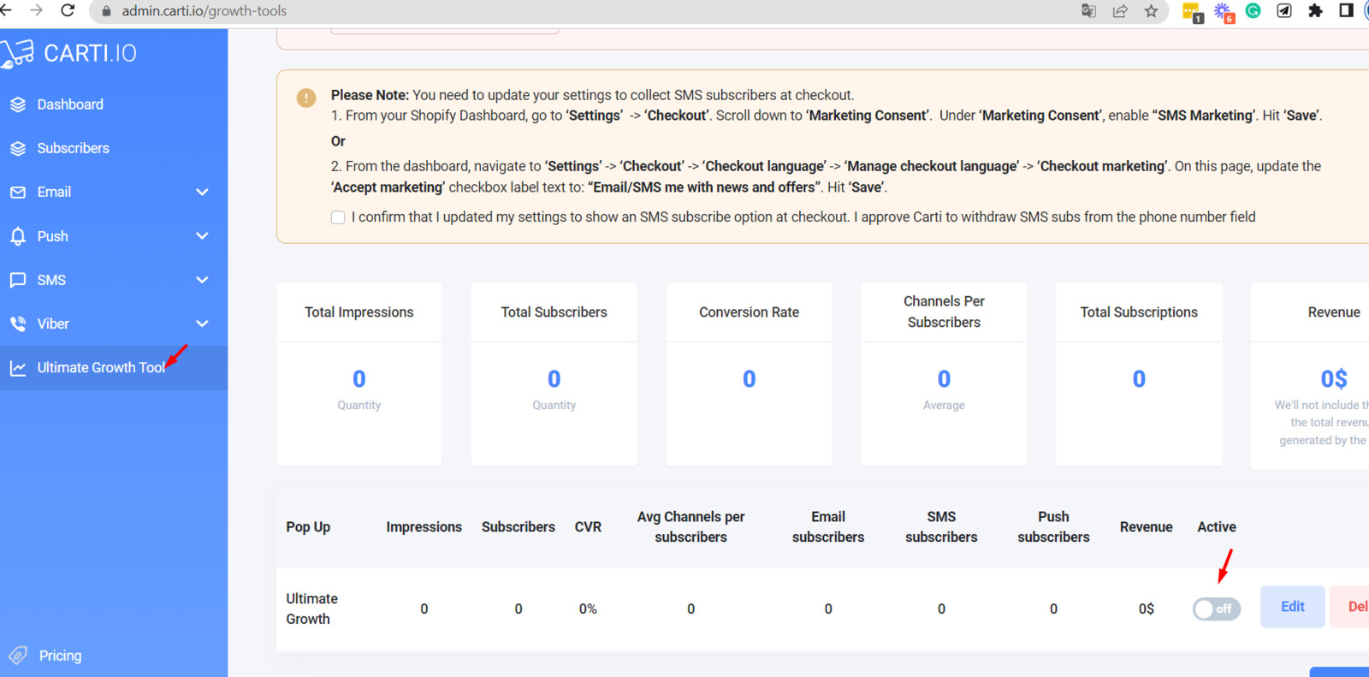
Task: Click the Email envelope icon in sidebar
Action: tap(18, 193)
